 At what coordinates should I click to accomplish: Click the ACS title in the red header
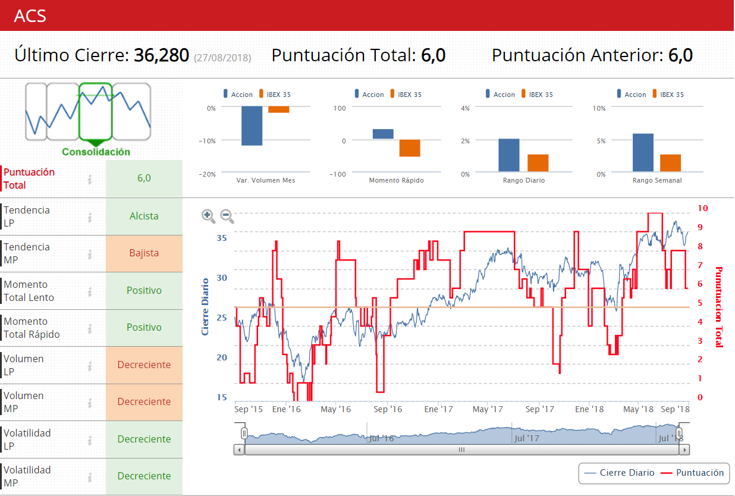(30, 15)
